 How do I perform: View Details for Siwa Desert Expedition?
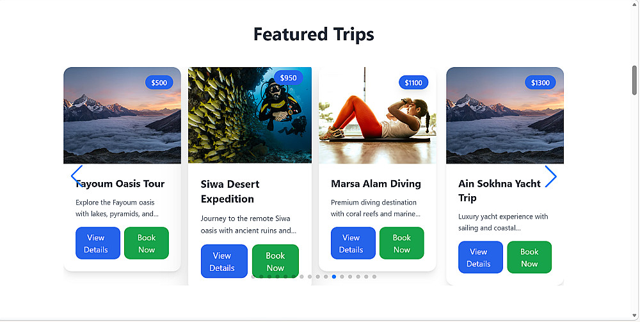coord(224,261)
